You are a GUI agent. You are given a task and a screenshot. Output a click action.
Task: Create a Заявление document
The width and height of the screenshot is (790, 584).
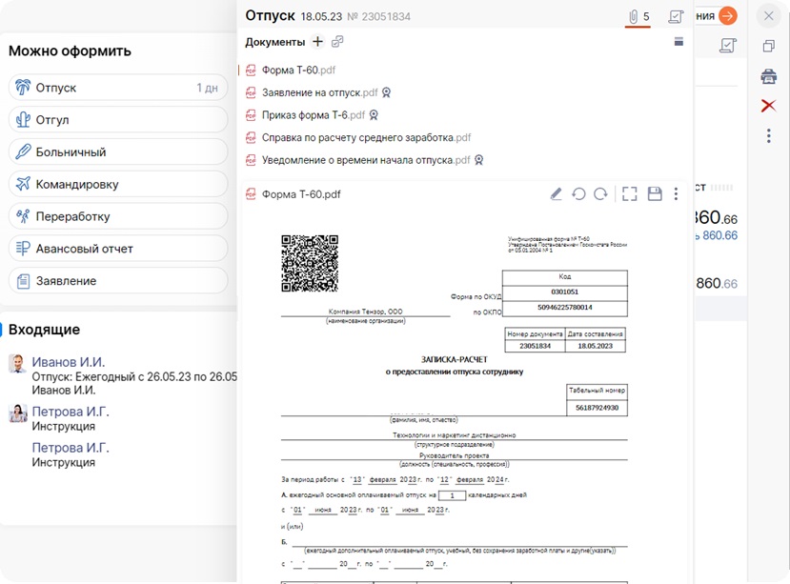point(118,281)
